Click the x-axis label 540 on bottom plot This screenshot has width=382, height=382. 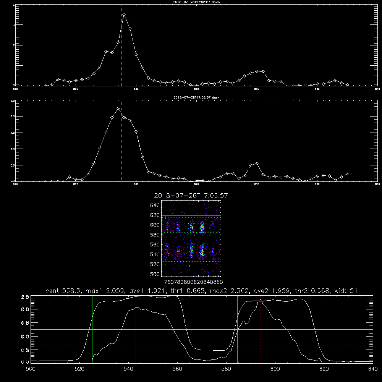click(128, 369)
